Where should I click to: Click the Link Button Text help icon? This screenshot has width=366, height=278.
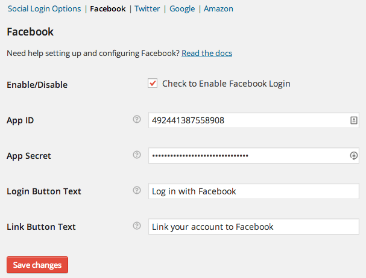click(x=136, y=226)
